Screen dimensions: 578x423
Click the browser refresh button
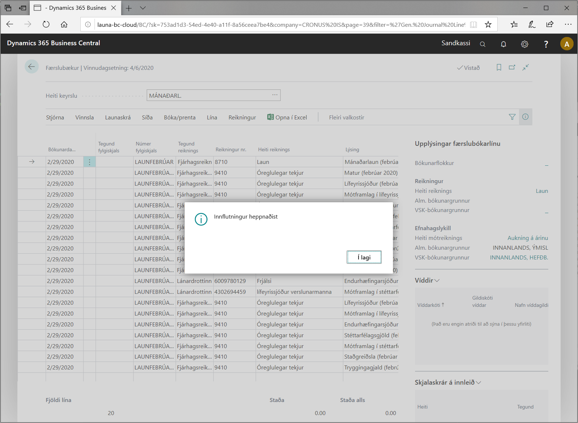click(x=46, y=25)
